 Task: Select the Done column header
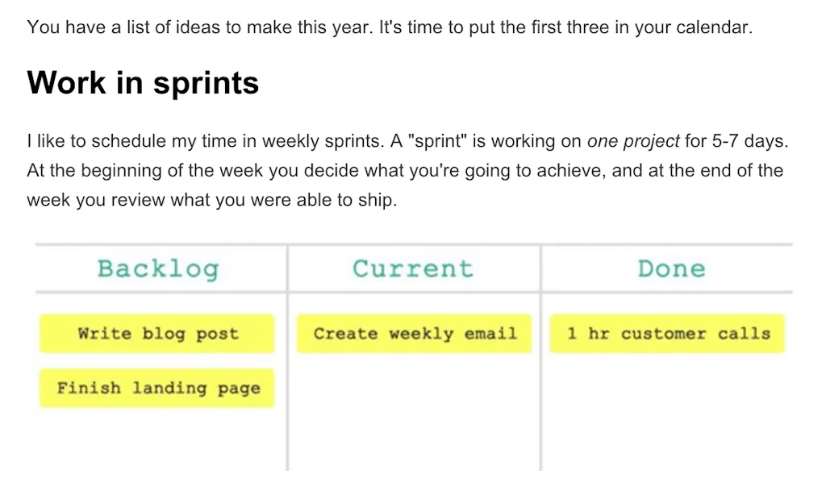[671, 268]
